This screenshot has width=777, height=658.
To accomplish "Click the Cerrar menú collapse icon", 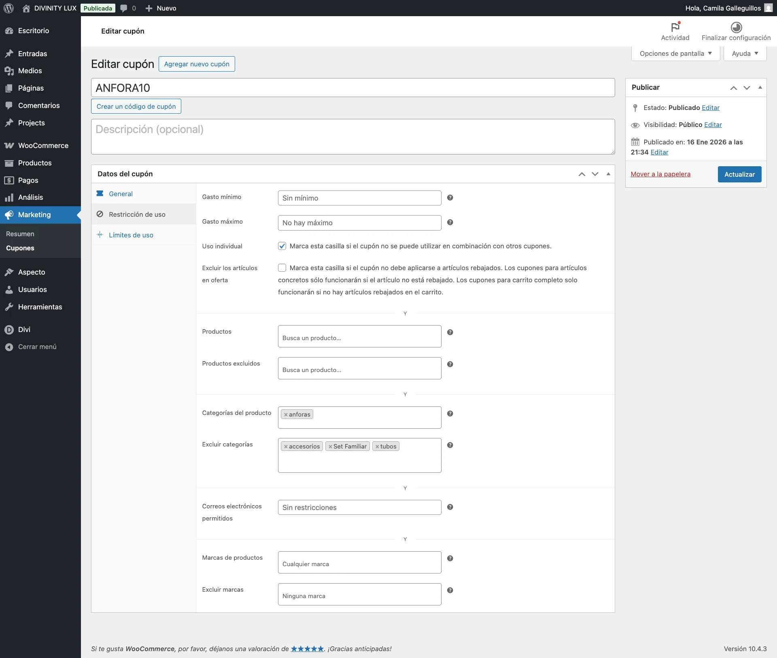I will [x=9, y=347].
